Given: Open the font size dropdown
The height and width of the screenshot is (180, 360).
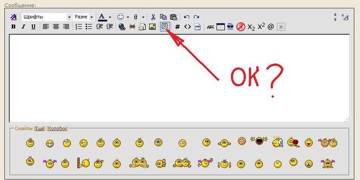Looking at the screenshot, I should tap(84, 17).
